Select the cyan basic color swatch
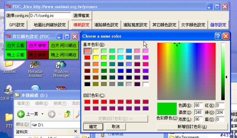237x138 pixels. click(121, 57)
